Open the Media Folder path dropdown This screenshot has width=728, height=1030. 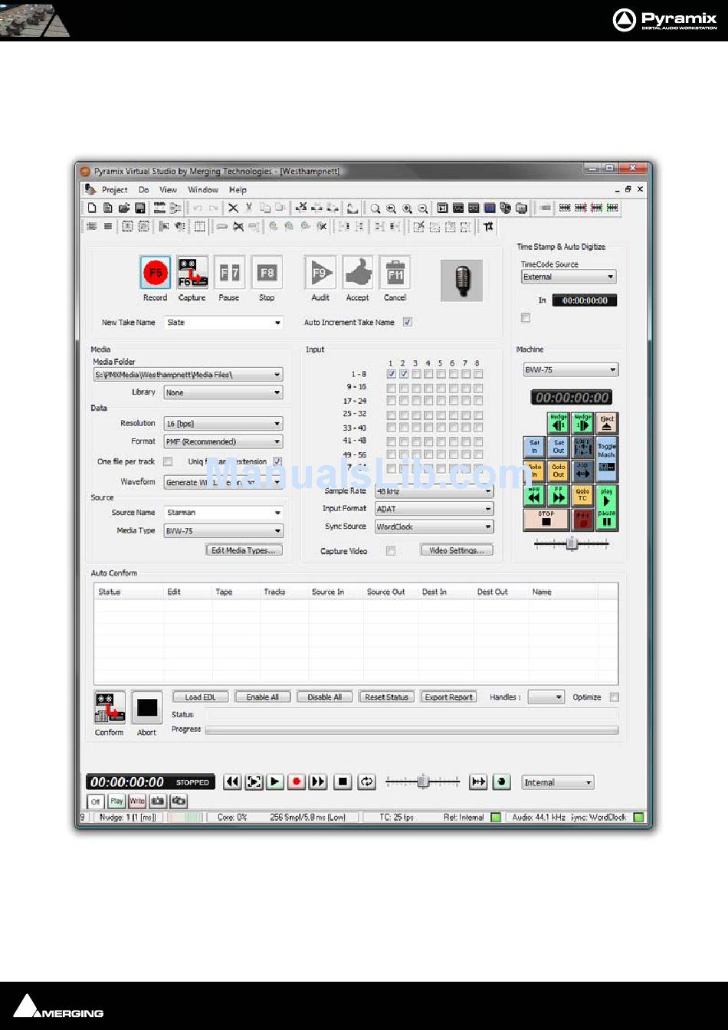188,375
